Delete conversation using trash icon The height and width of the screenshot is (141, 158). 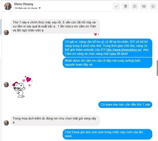(125, 6)
